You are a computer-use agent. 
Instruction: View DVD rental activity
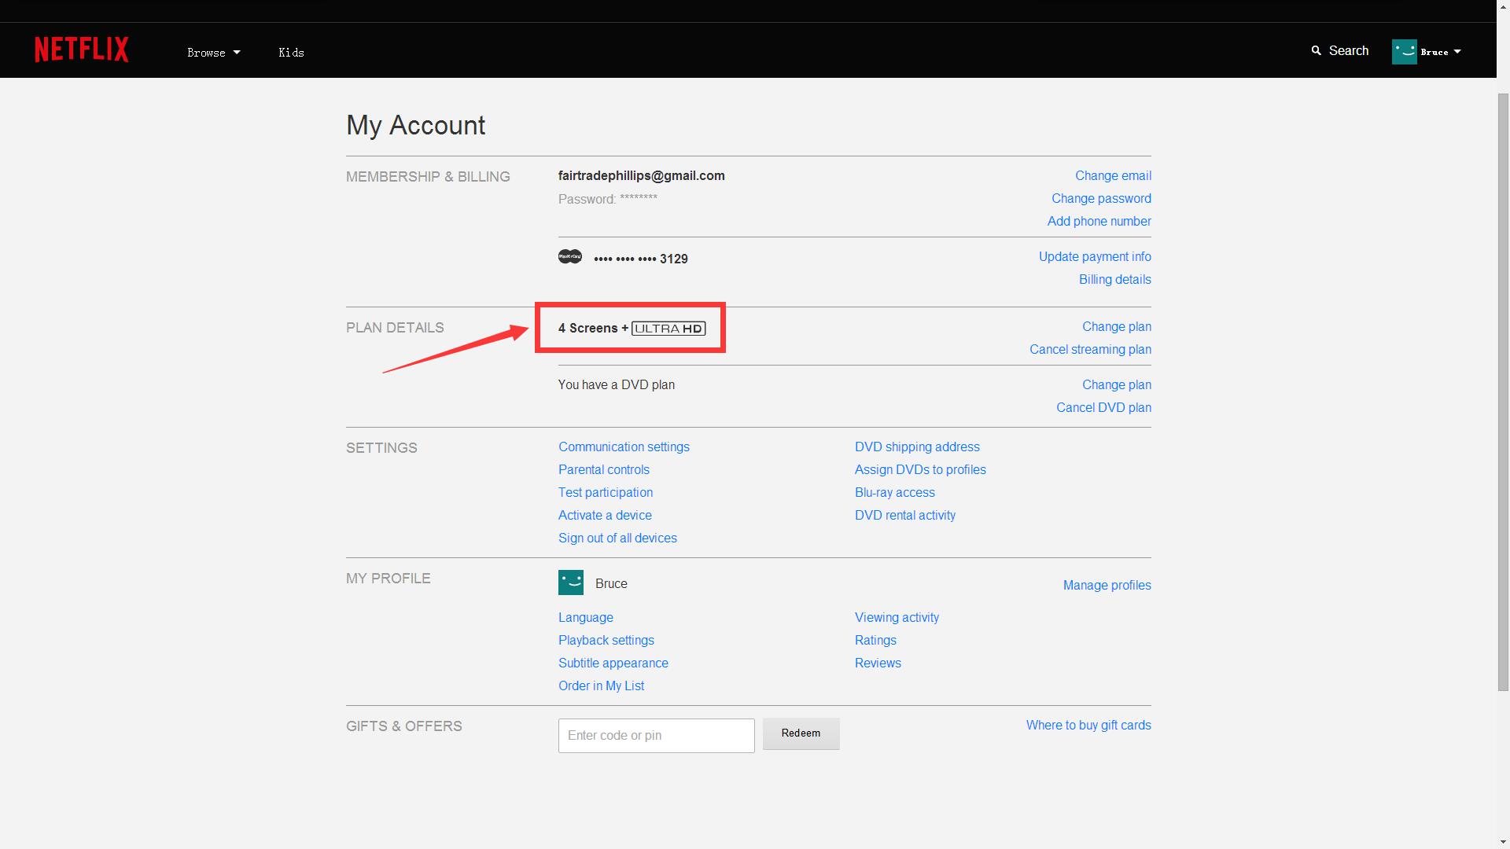pyautogui.click(x=905, y=515)
